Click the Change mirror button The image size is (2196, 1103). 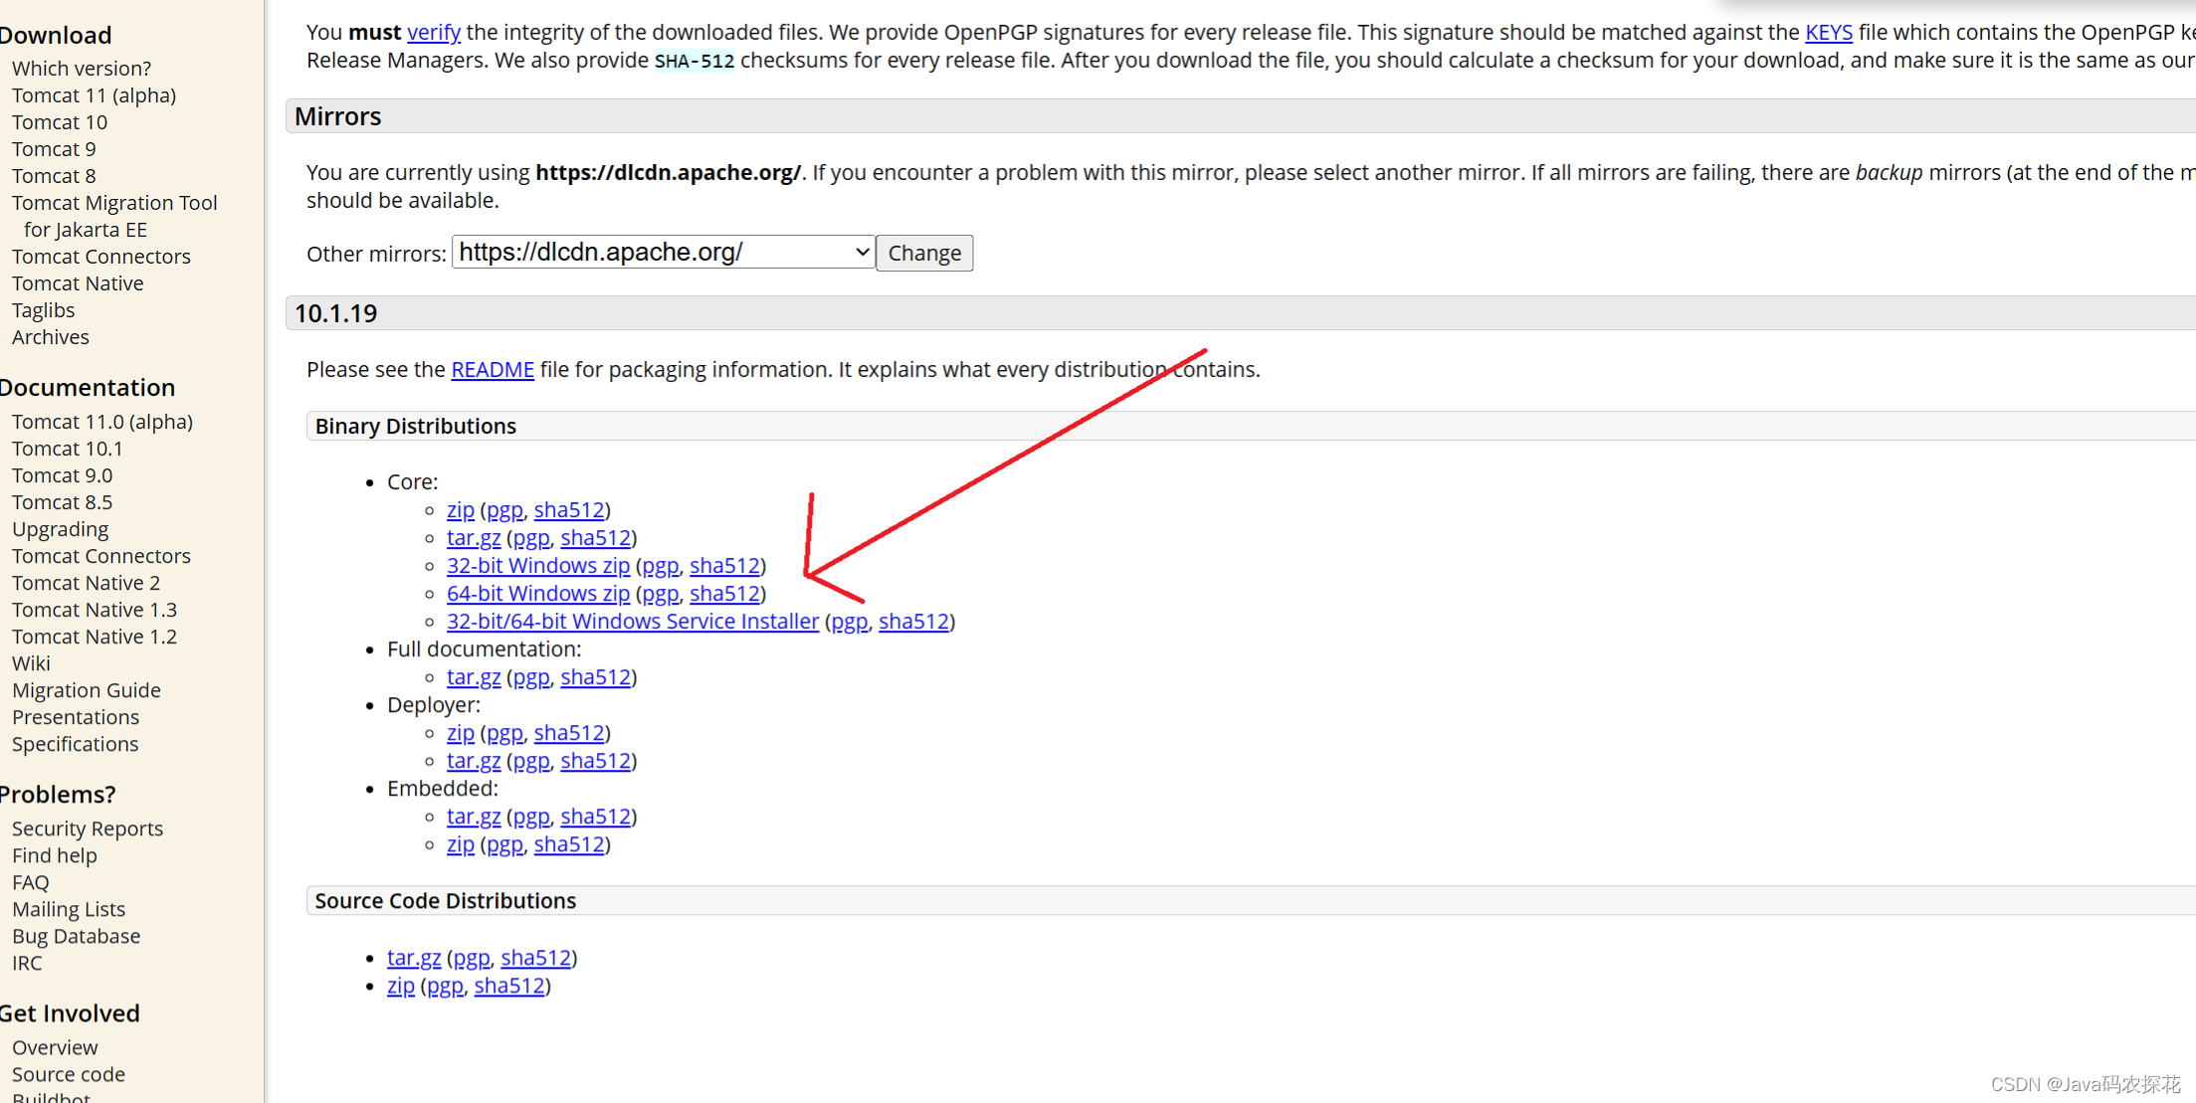923,254
